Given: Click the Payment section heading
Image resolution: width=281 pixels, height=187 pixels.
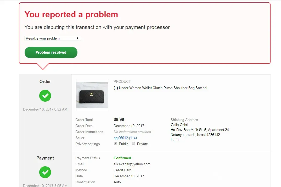Looking at the screenshot, I should point(45,158).
